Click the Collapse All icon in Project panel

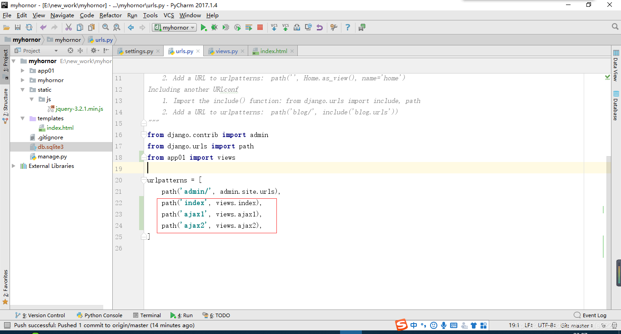click(x=80, y=51)
